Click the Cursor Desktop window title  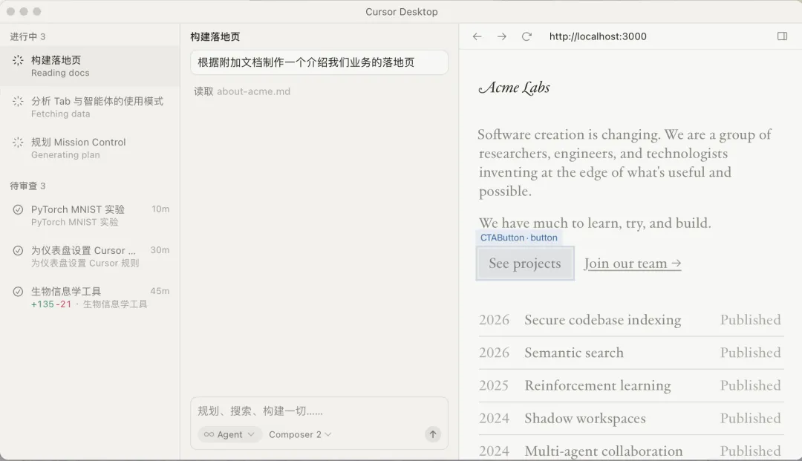[402, 12]
